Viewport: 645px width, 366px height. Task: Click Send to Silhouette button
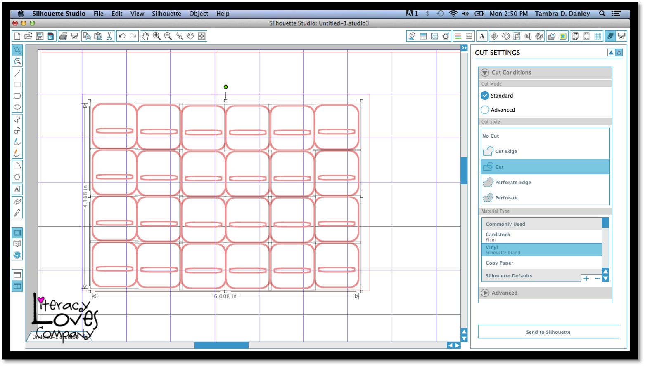coord(548,332)
